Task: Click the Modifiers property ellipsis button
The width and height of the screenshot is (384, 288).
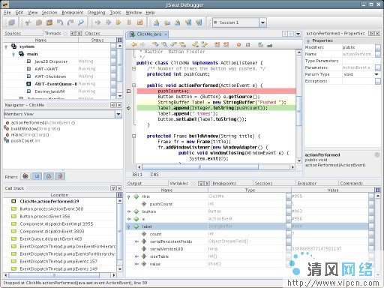Action: 377,47
